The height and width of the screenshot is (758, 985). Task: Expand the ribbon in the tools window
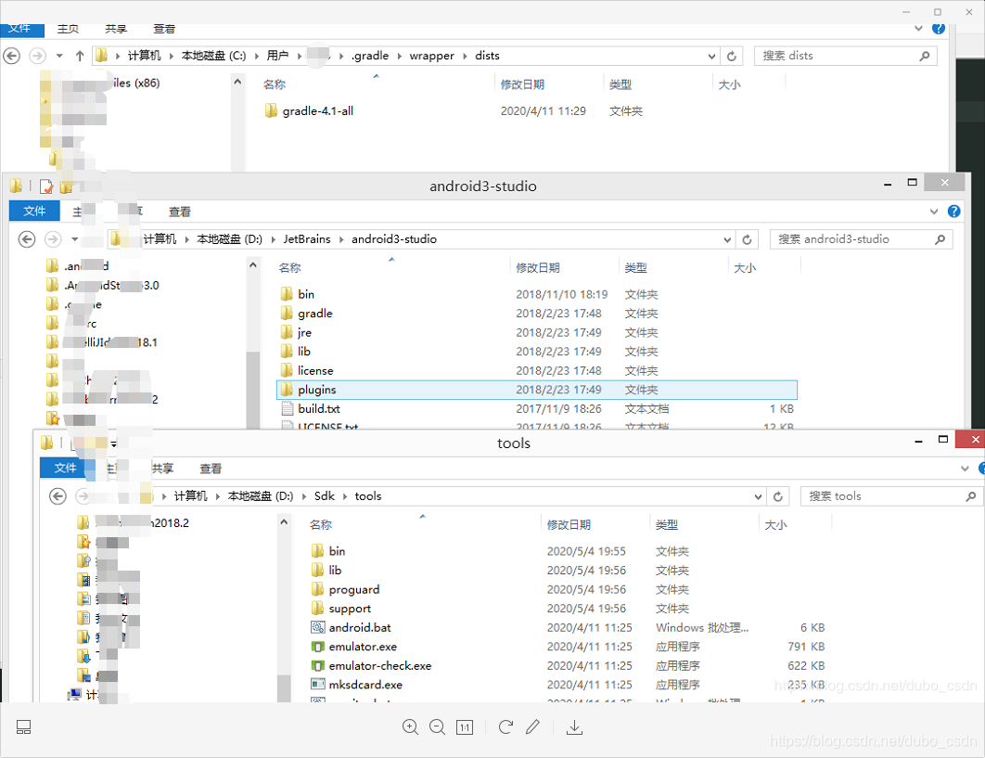coord(965,469)
